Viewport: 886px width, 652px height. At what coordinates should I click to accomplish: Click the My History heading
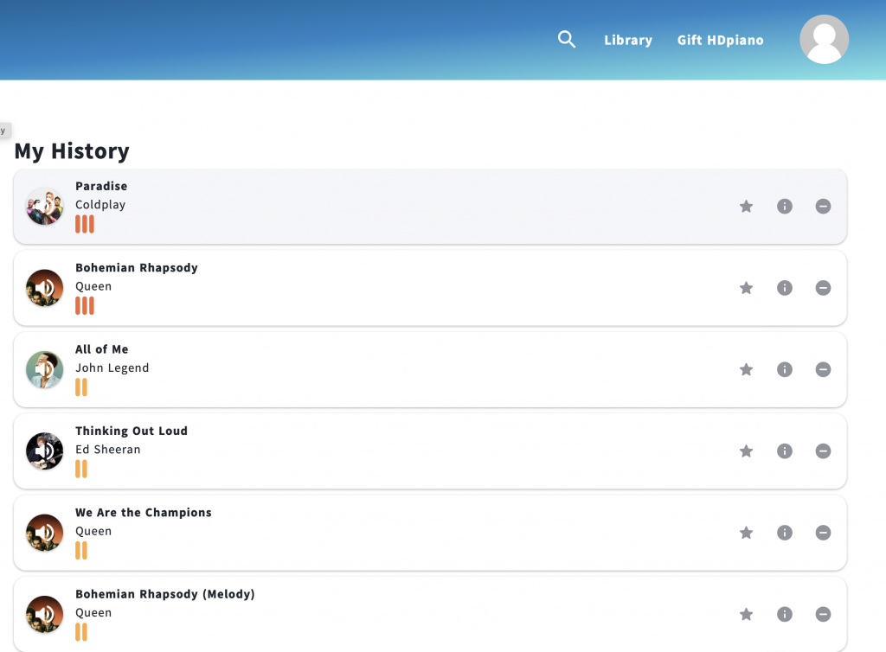coord(72,151)
